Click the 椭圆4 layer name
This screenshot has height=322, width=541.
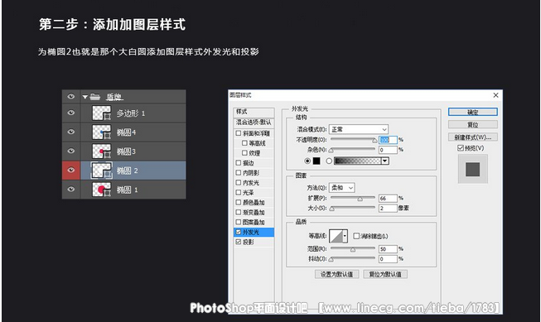[126, 132]
